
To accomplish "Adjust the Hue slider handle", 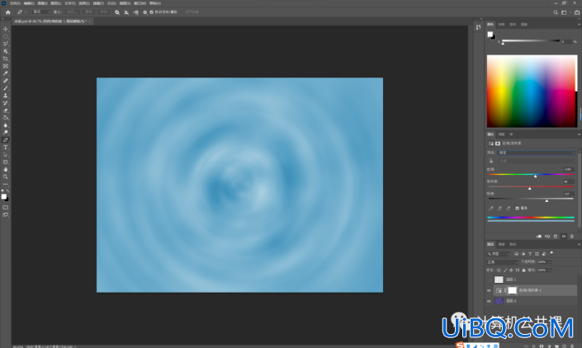I will coord(535,176).
